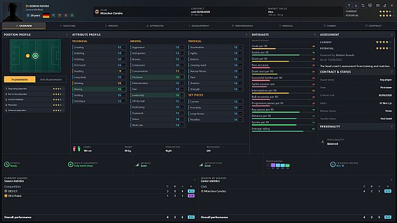This screenshot has height=223, width=397.
Task: Click the München club badge icon
Action: (97, 12)
